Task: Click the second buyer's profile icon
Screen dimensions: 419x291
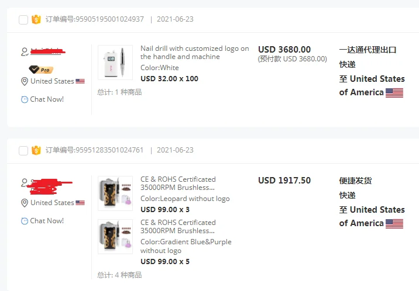Action: pyautogui.click(x=25, y=183)
